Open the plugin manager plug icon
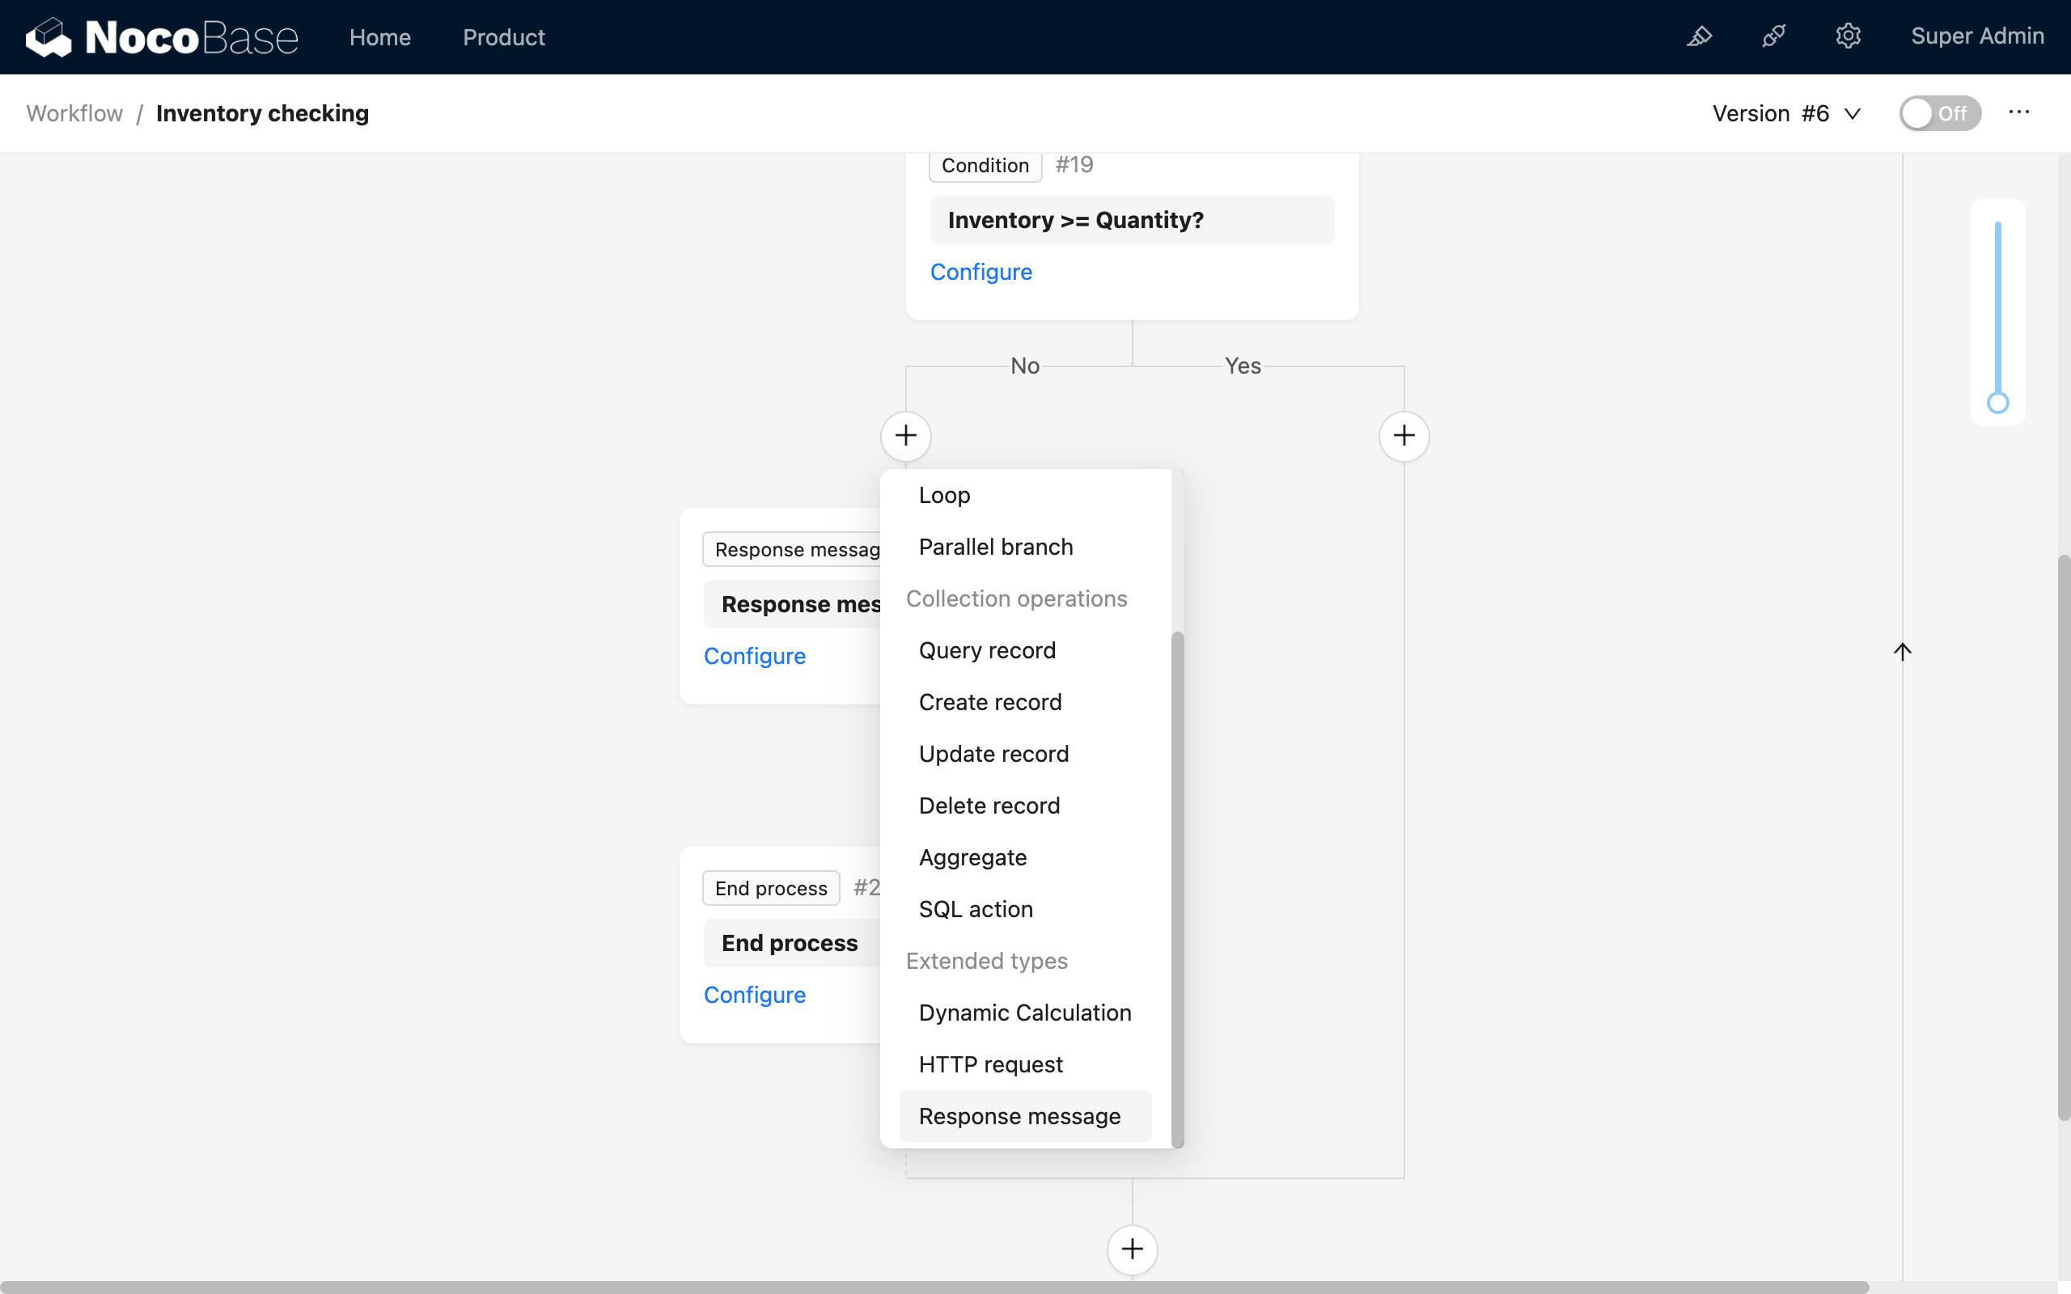 [x=1774, y=37]
